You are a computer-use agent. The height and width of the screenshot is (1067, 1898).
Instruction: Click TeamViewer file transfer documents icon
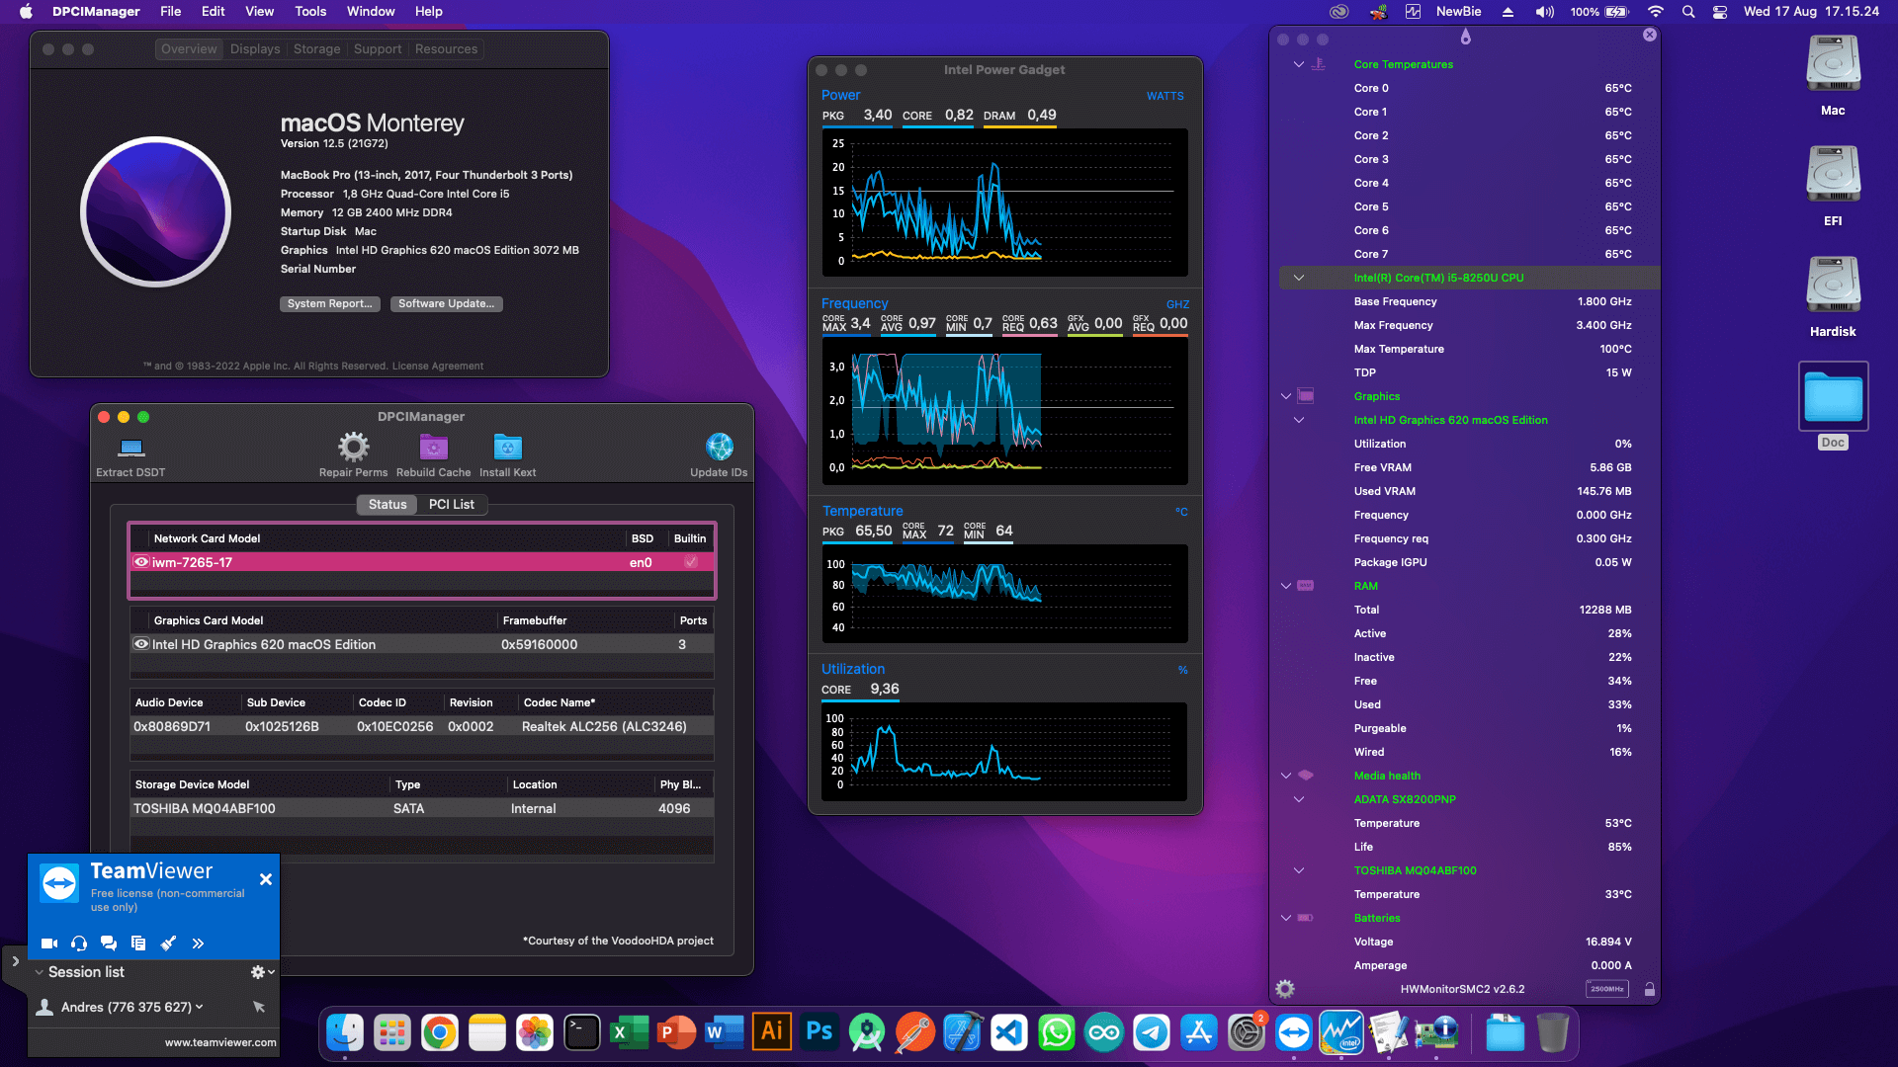tap(138, 944)
